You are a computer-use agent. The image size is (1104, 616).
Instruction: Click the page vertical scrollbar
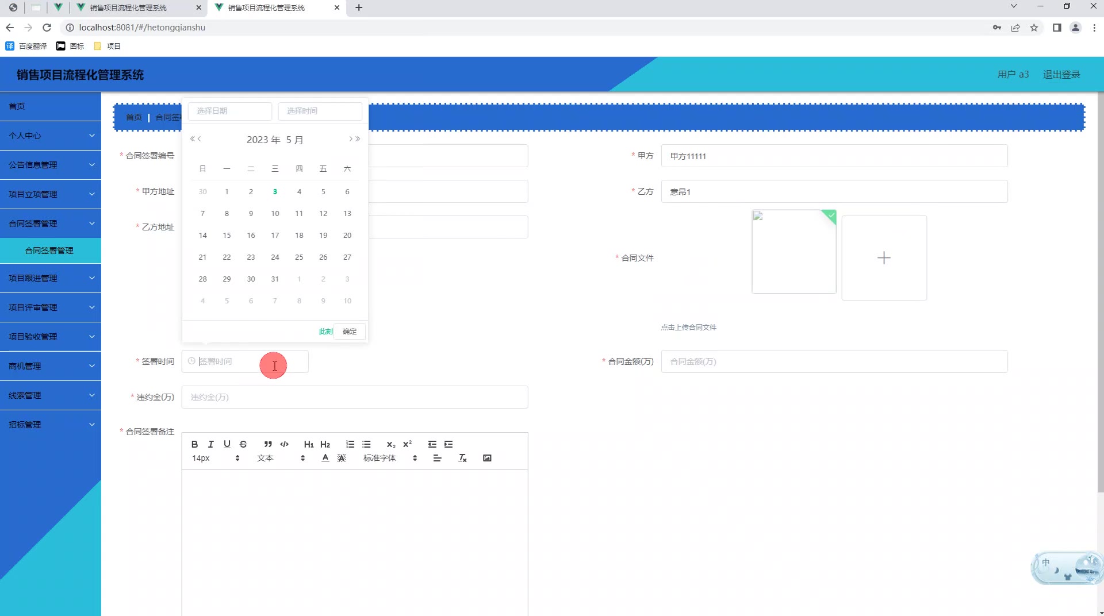(1100, 292)
